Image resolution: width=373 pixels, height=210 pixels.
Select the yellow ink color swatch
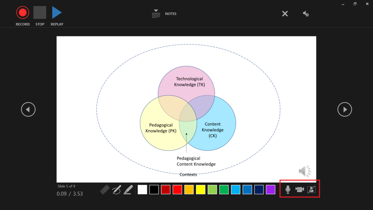coord(201,190)
